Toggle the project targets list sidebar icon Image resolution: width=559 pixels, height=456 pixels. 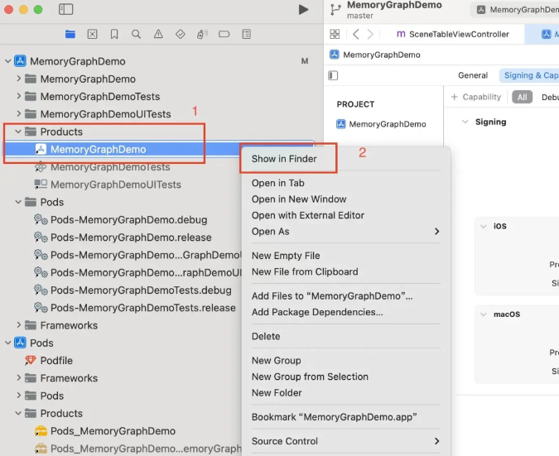click(x=333, y=75)
